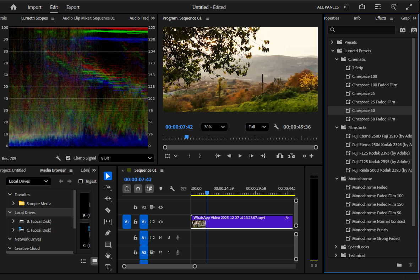Enable the Ingest checkbox
This screenshot has height=280, width=420.
(81, 181)
